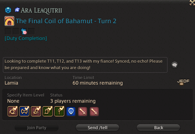Click the duty condition icon under title
Screen dimensions: 195x134
(x=24, y=31)
